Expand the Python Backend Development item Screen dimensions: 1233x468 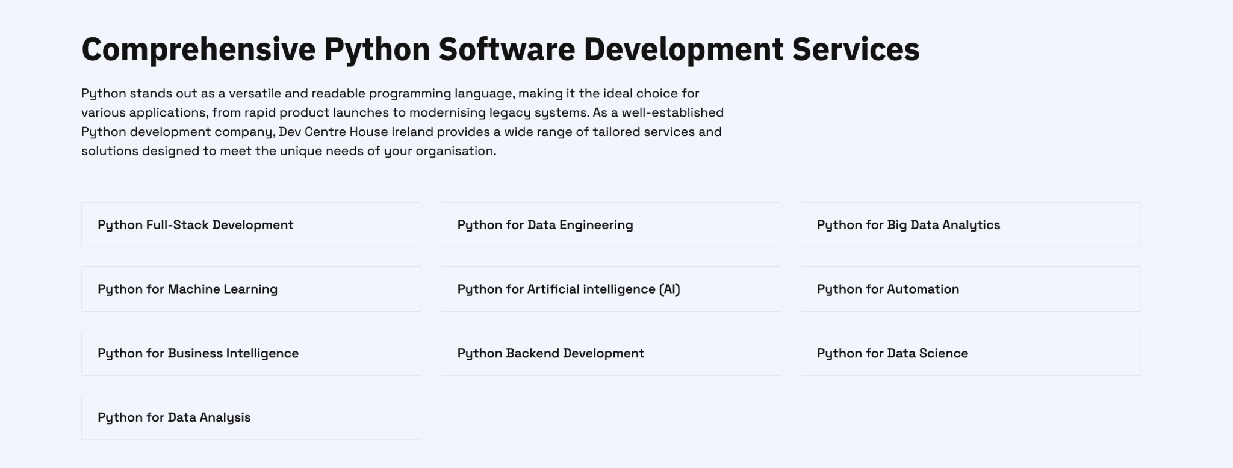pos(610,354)
